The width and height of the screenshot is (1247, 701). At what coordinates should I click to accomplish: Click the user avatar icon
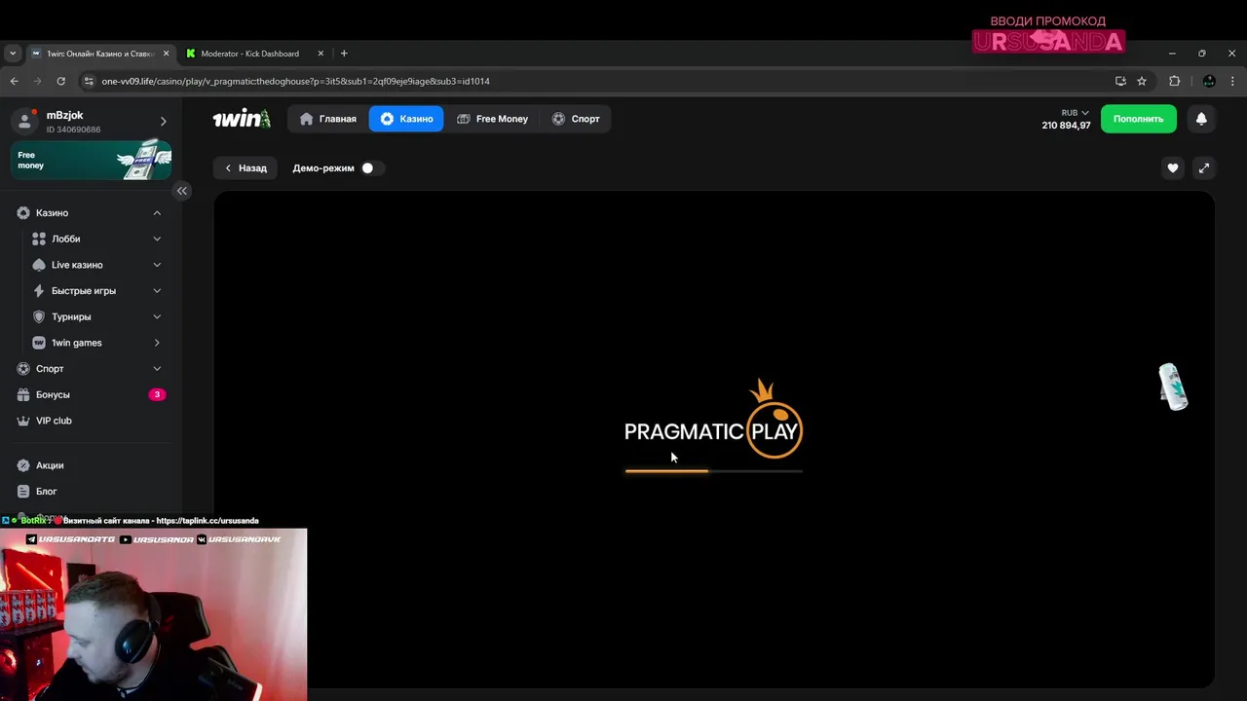tap(25, 121)
